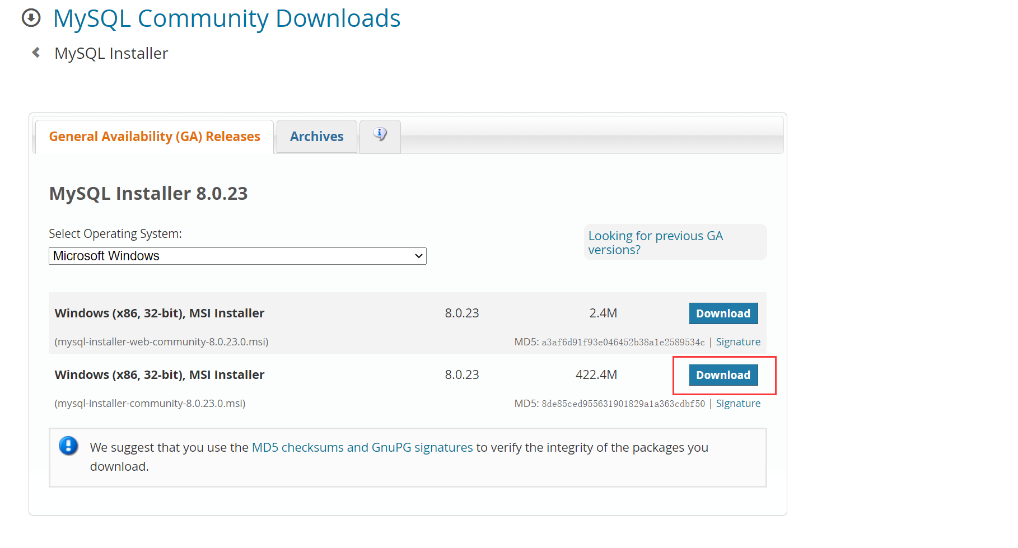Click filename (mysql-installer-community-8.0.23.0.msi)
Viewport: 1018px width, 548px height.
[150, 404]
